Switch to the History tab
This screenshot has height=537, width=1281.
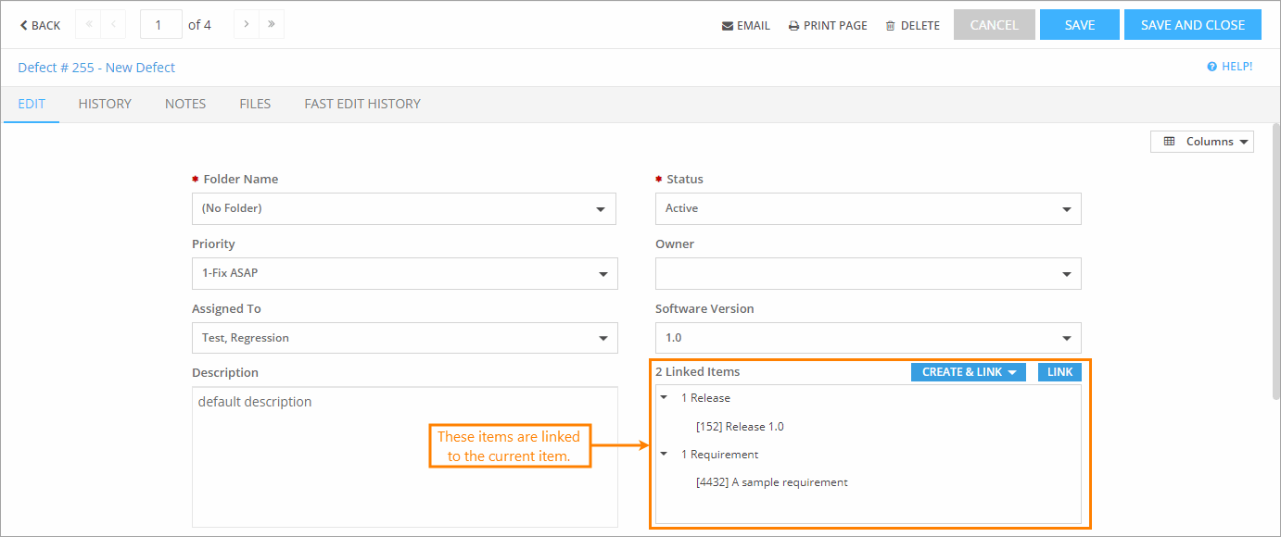[104, 104]
